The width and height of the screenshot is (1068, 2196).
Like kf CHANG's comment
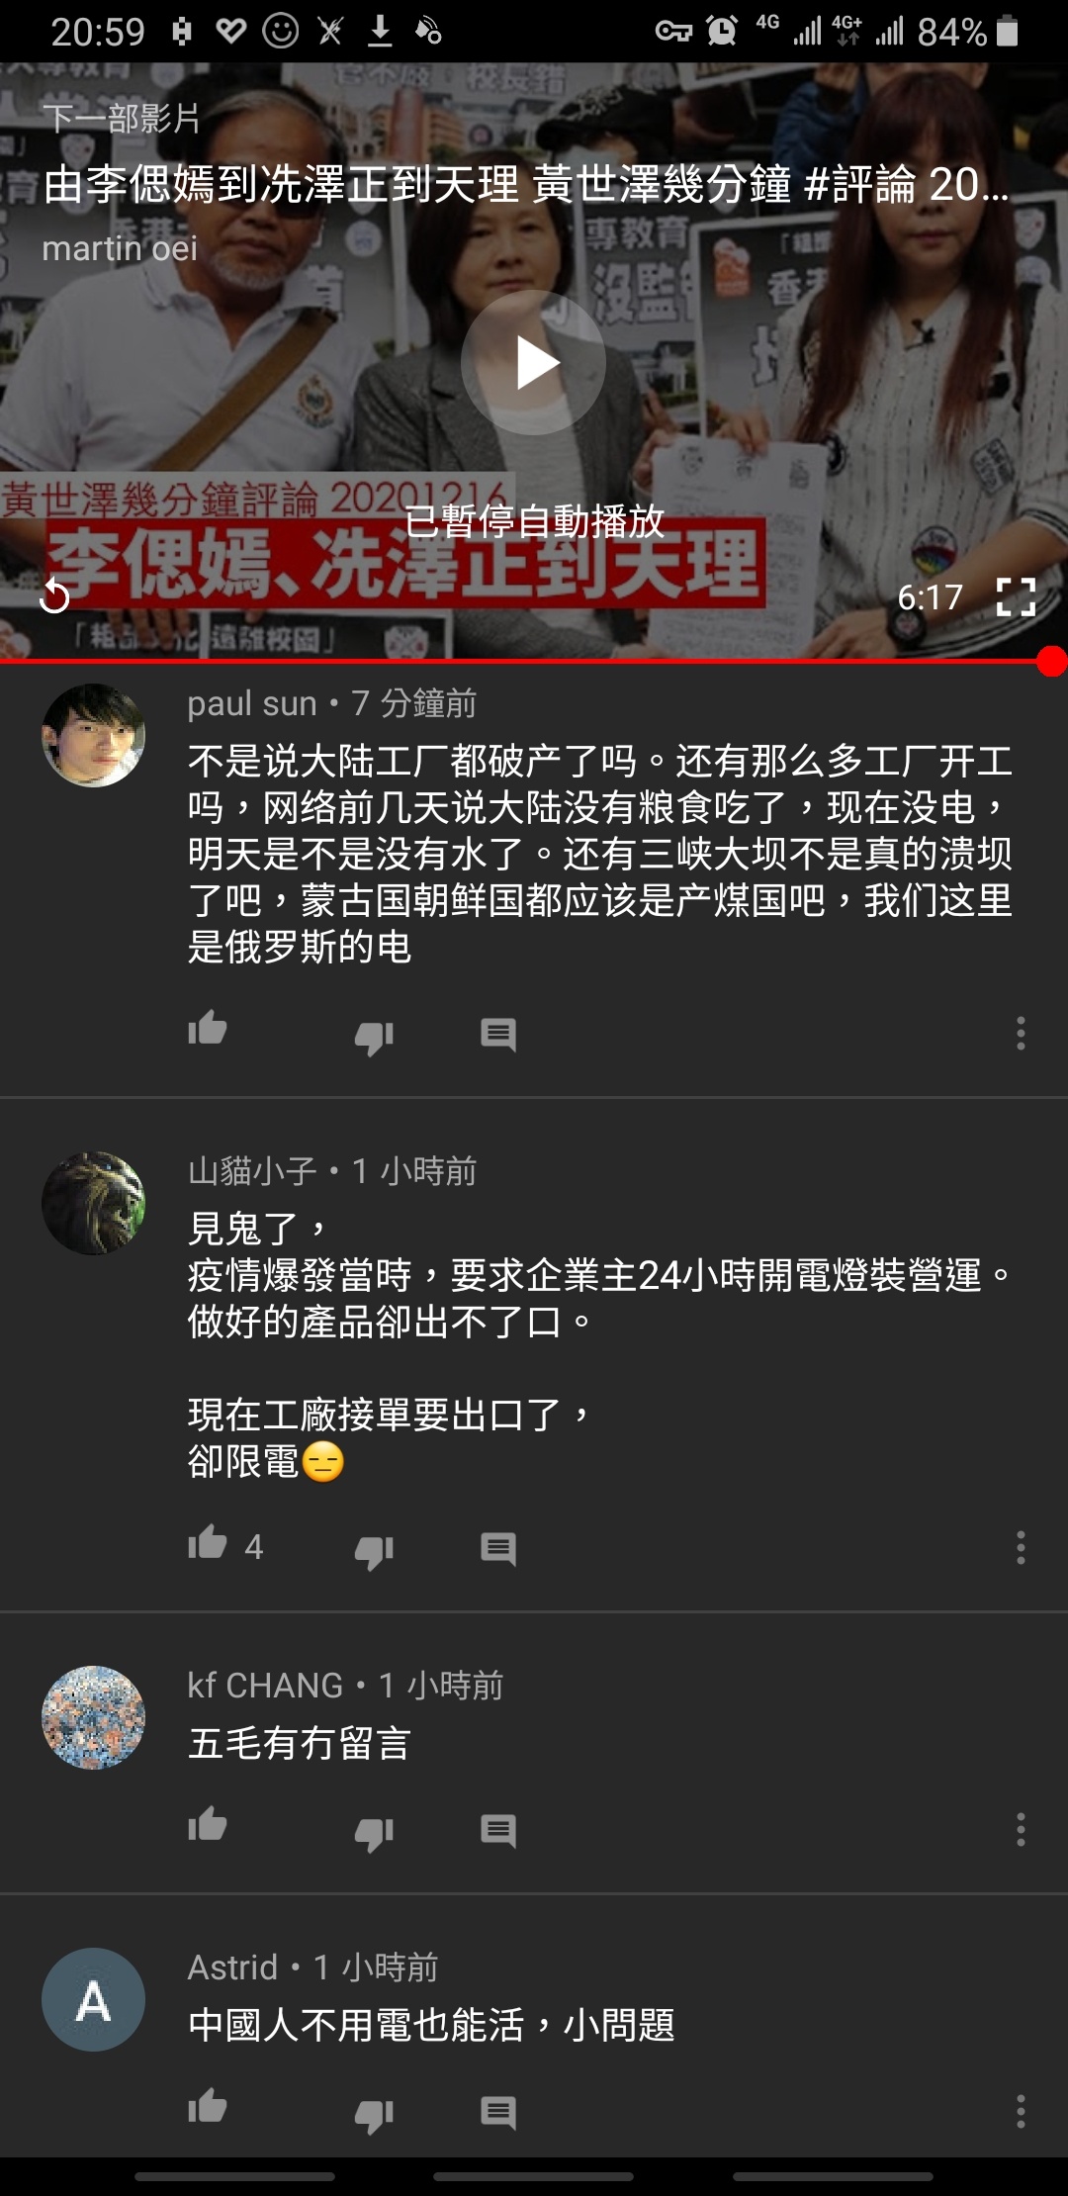pos(208,1825)
